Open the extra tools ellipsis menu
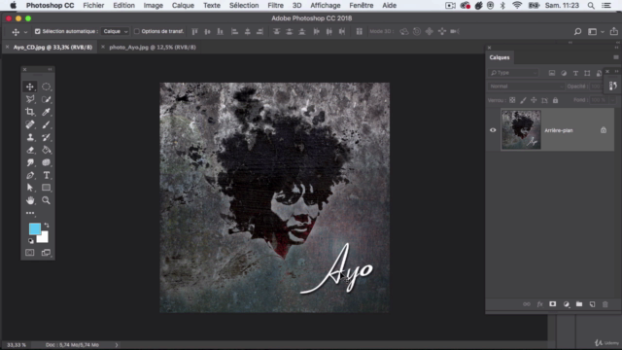Viewport: 622px width, 350px height. [x=30, y=213]
